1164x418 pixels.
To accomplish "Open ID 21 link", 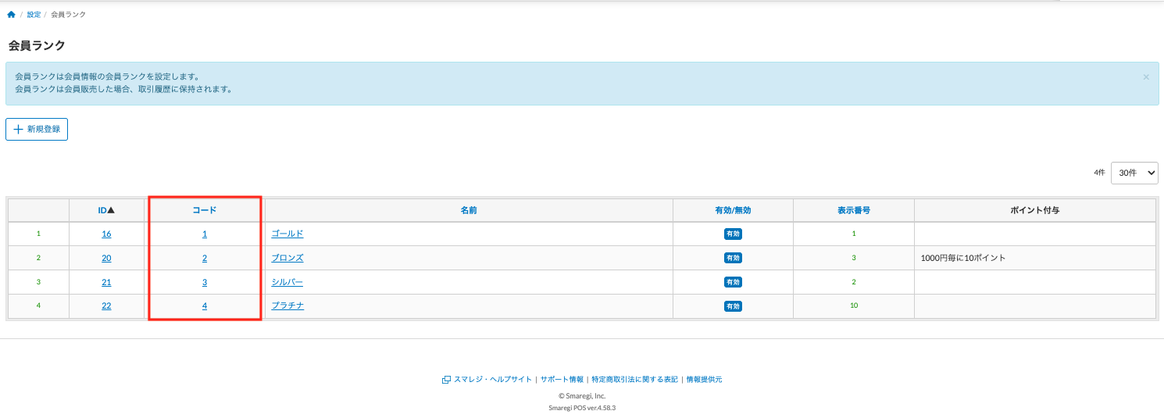I will (106, 282).
